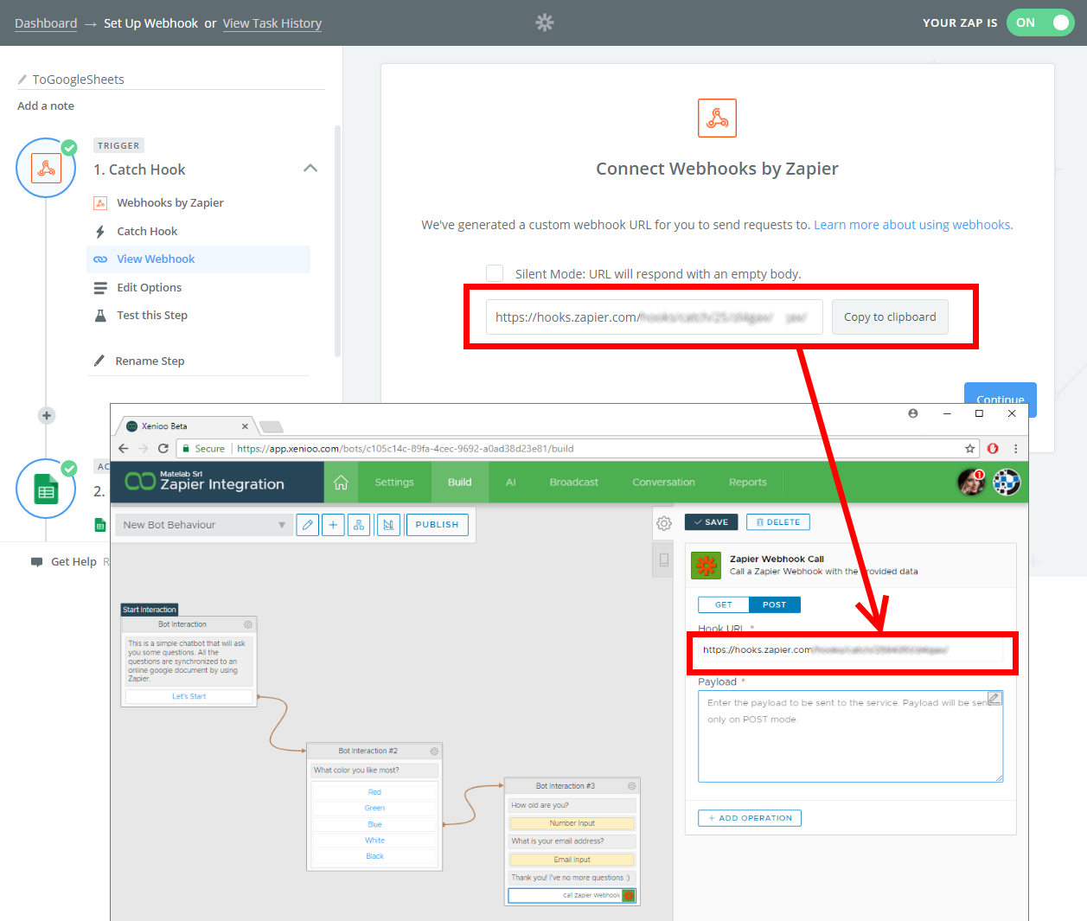Viewport: 1087px width, 921px height.
Task: Collapse the Catch Hook step chevron
Action: (310, 169)
